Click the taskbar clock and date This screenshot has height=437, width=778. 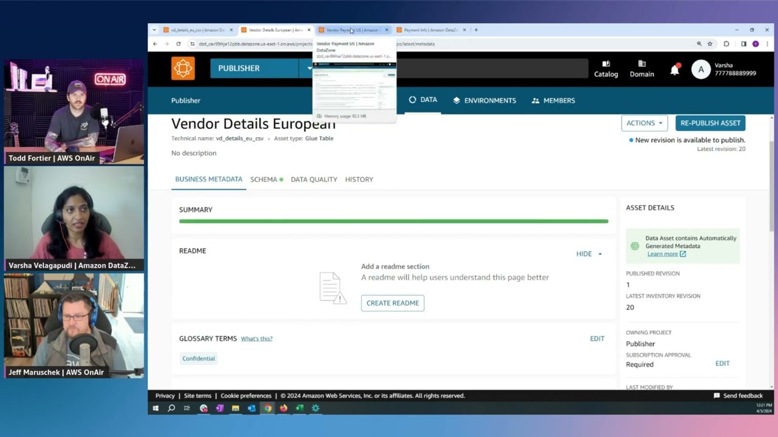(x=765, y=408)
